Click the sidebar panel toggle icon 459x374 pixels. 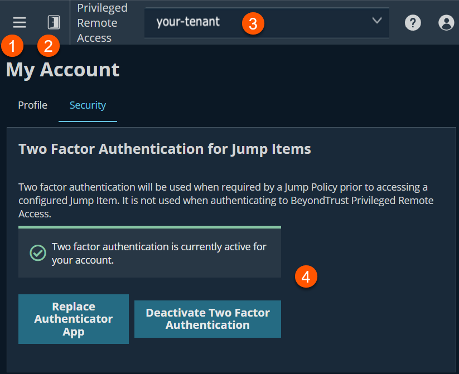click(54, 22)
